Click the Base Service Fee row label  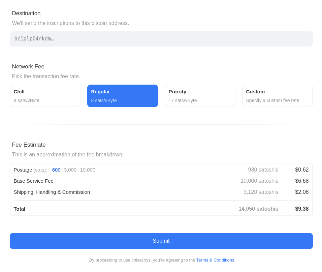pos(34,181)
